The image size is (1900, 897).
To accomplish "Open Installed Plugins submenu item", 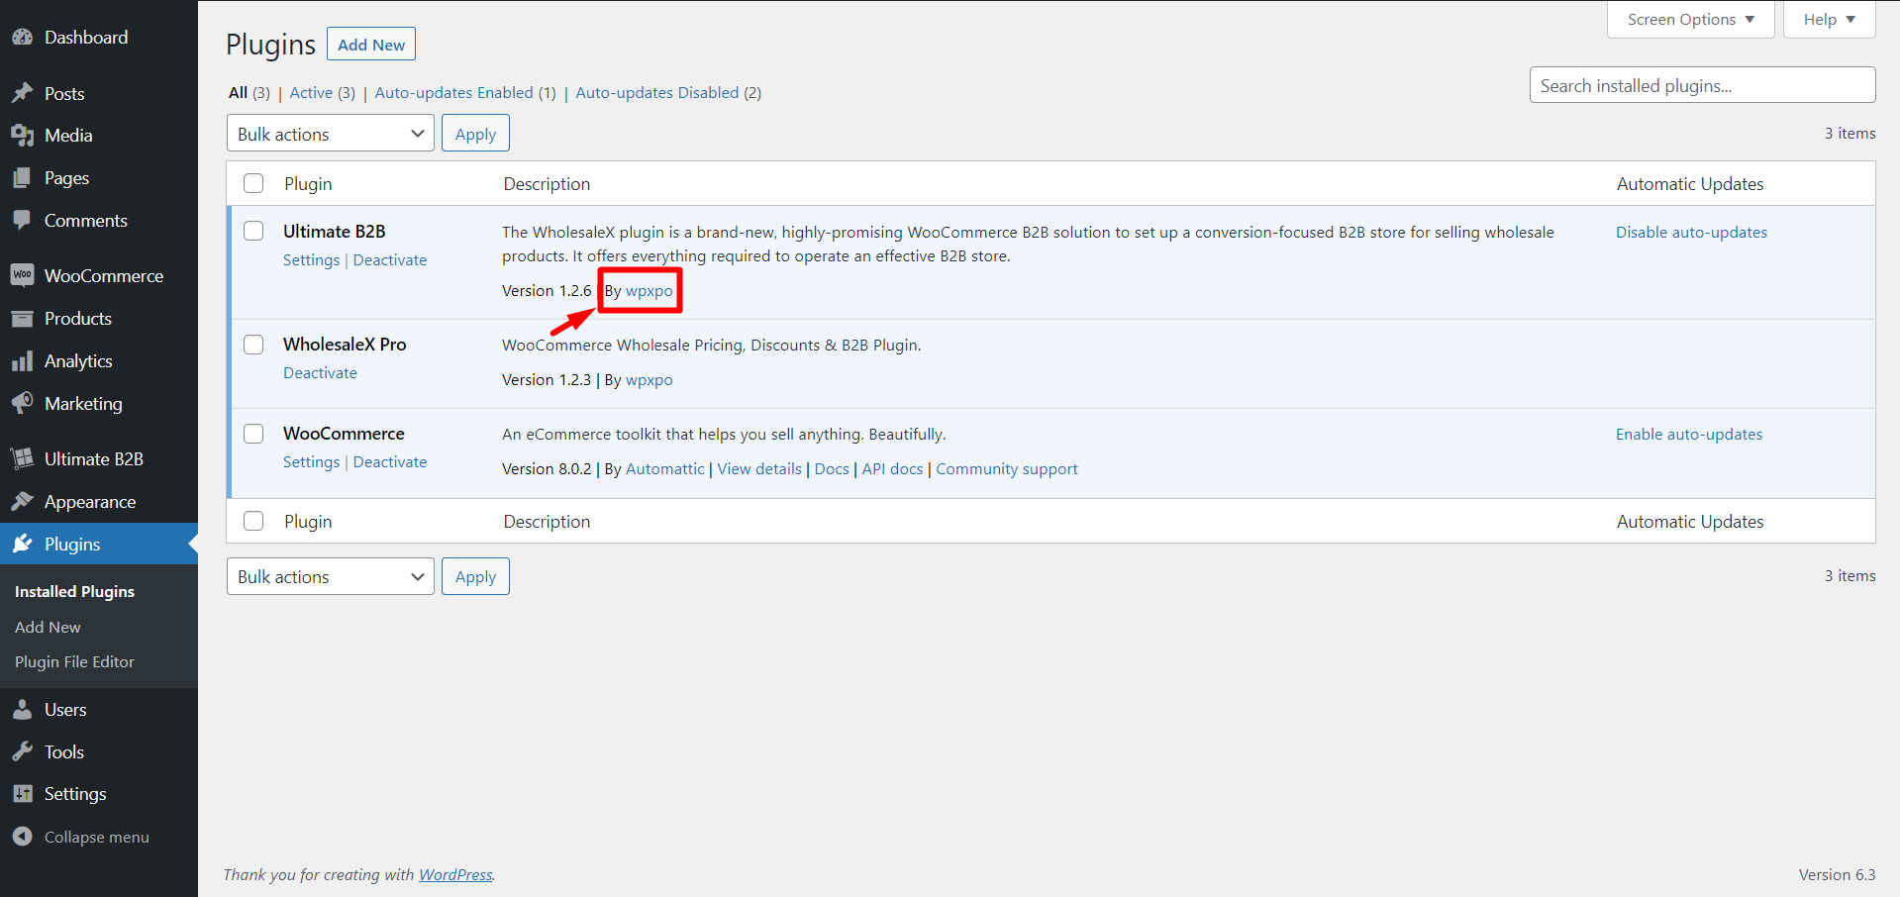I will pyautogui.click(x=74, y=591).
